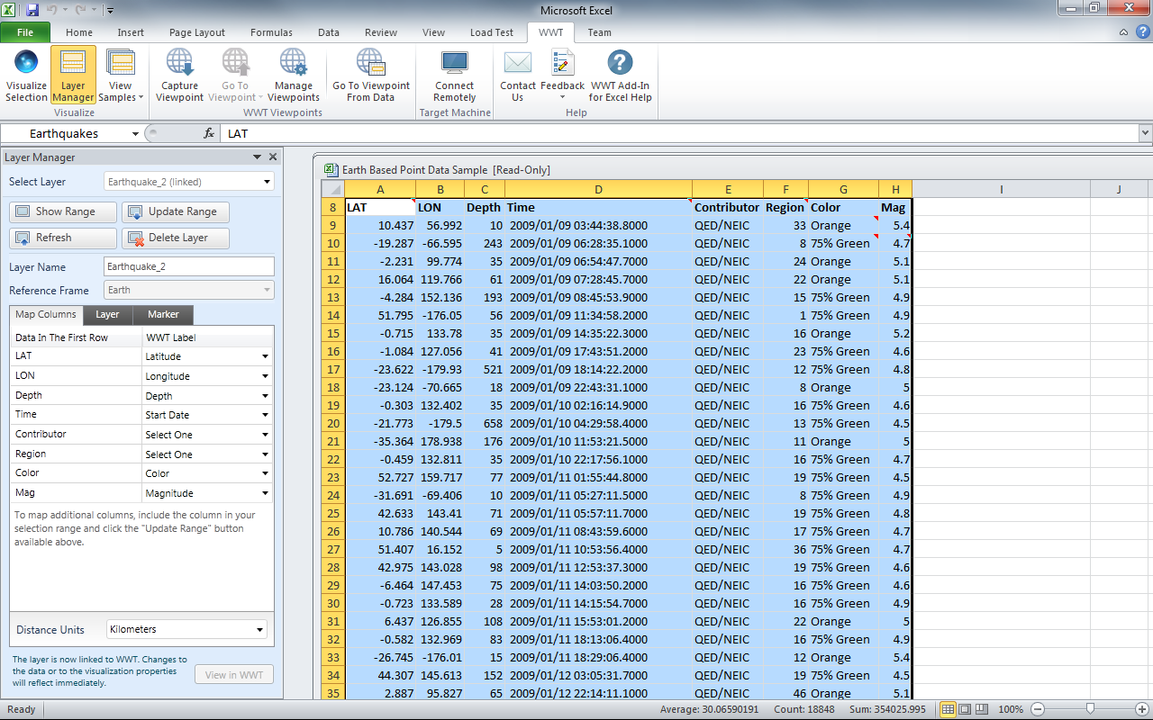Click Manage Viewpoints
The image size is (1153, 720).
point(293,75)
